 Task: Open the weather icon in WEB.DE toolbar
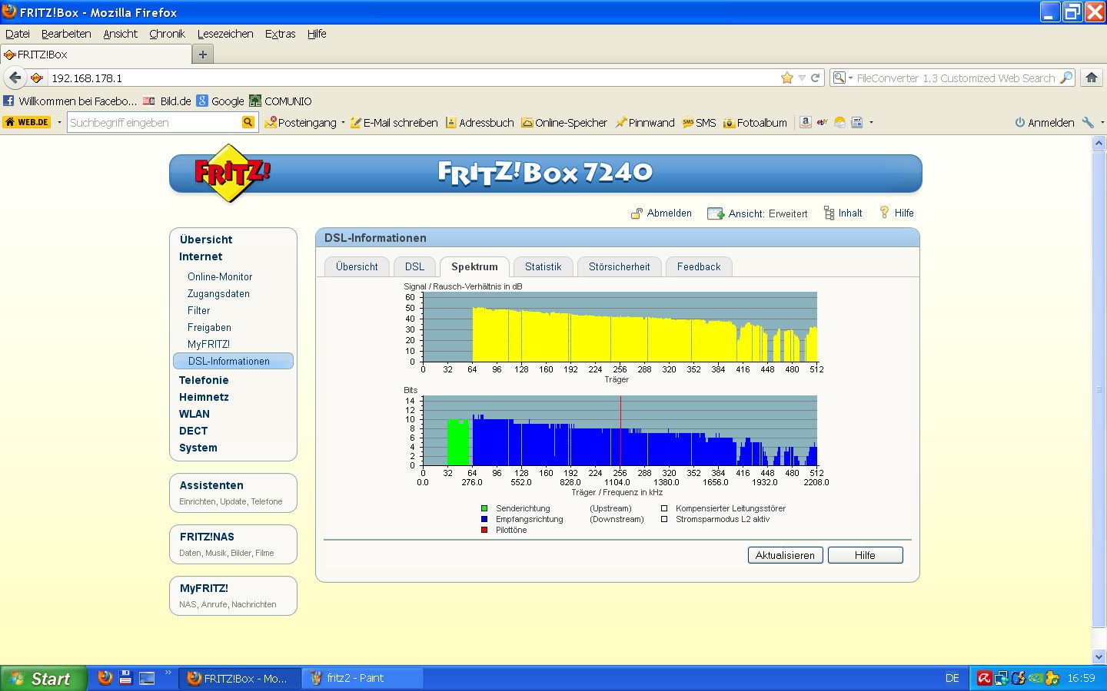[x=839, y=122]
